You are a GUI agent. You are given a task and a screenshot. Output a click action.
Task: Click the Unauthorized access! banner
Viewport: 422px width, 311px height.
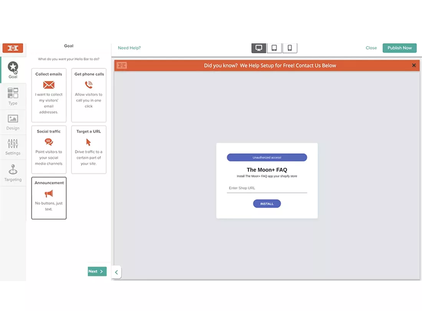point(267,157)
